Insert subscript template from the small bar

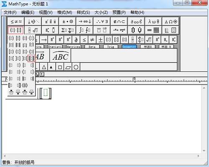[x=165, y=40]
